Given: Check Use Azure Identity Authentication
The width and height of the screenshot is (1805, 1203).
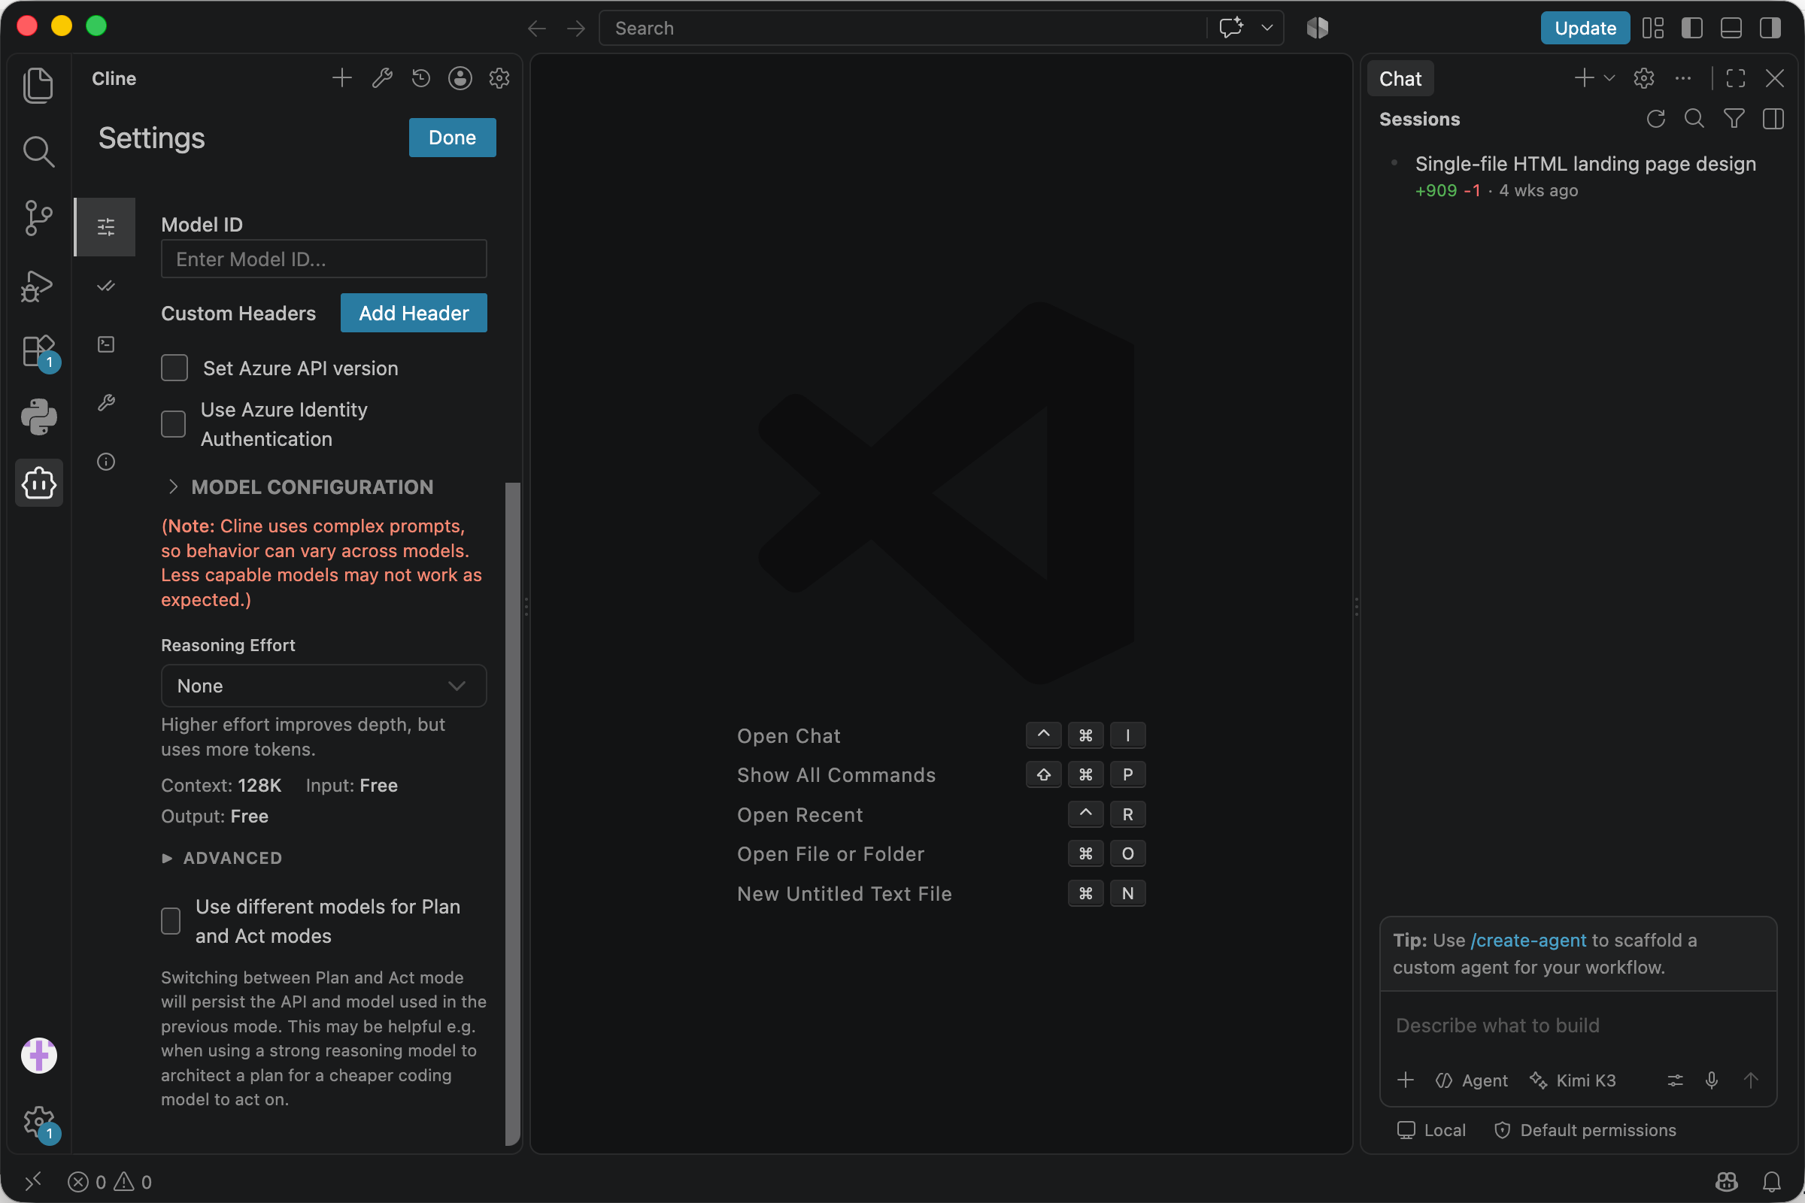Looking at the screenshot, I should pyautogui.click(x=174, y=423).
